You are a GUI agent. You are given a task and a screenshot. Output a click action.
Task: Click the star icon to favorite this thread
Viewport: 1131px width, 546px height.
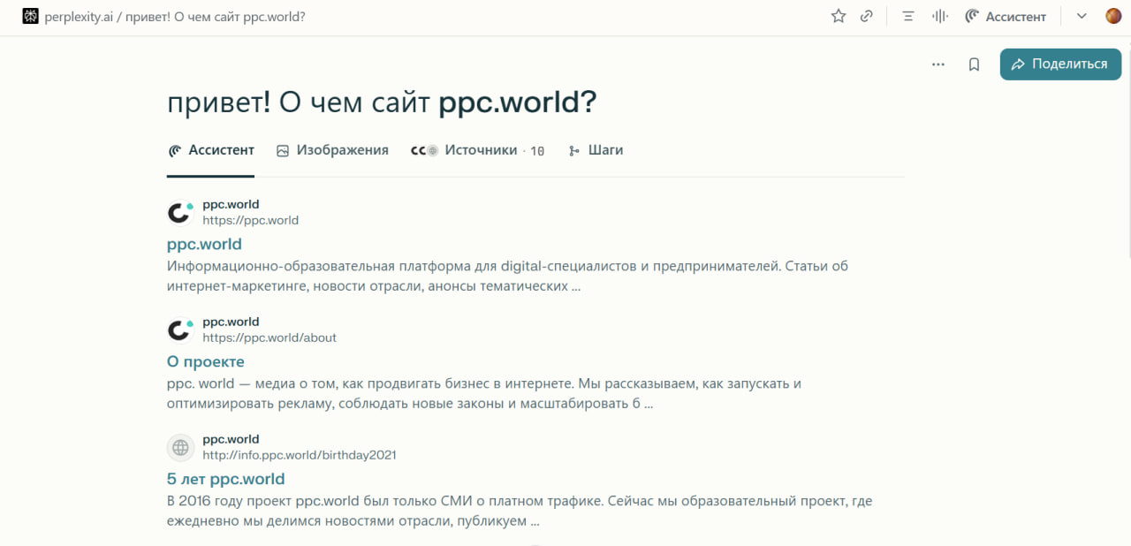[837, 15]
